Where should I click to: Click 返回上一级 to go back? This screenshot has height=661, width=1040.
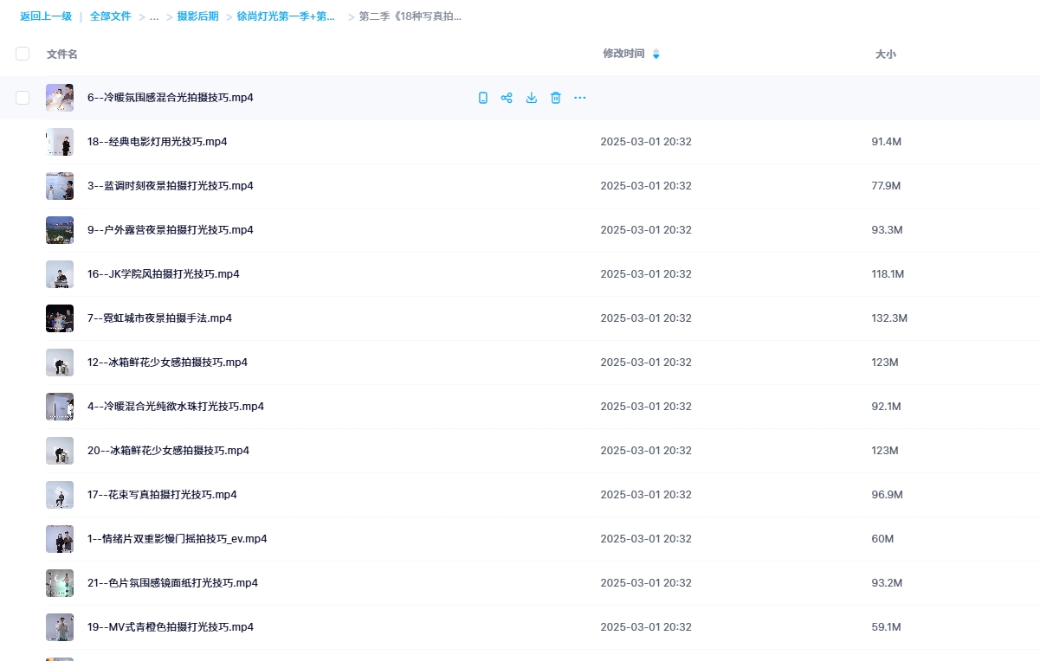46,16
